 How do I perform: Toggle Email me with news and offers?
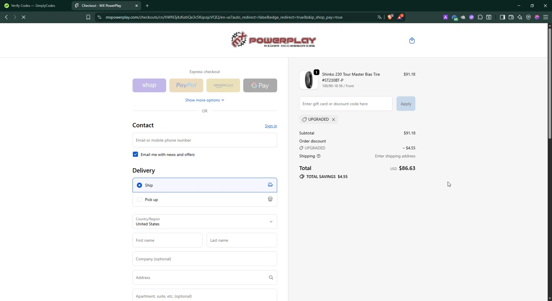135,155
